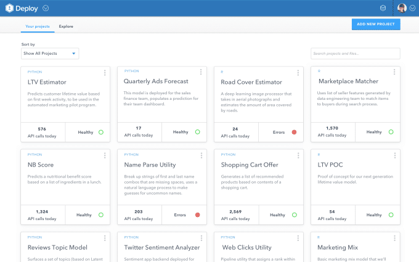The height and width of the screenshot is (262, 419).
Task: Click the Name Parse Utility red error dot
Action: (x=197, y=215)
